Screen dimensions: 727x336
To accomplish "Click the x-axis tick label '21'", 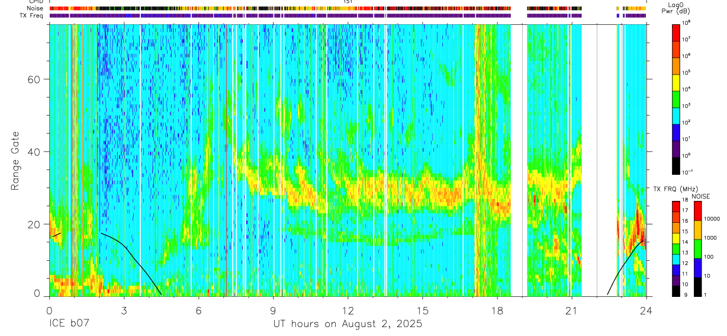I will click(572, 311).
